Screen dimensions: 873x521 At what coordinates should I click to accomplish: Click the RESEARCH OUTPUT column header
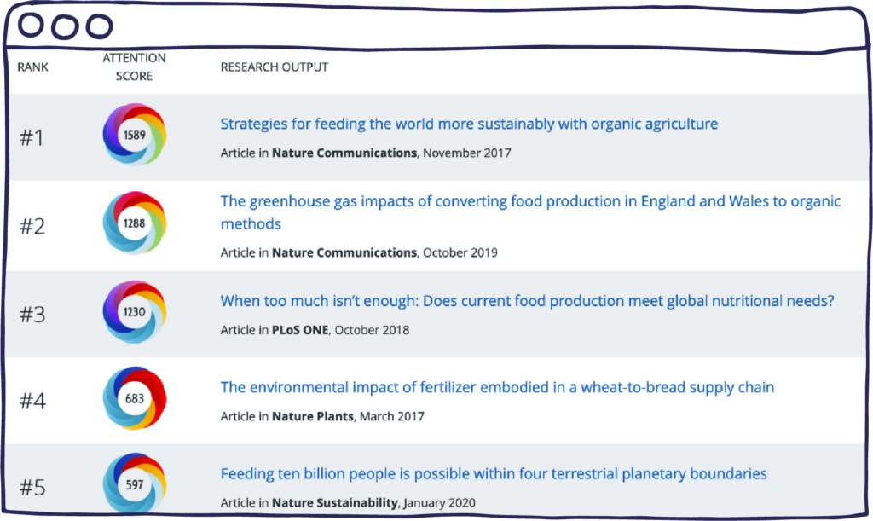point(274,67)
